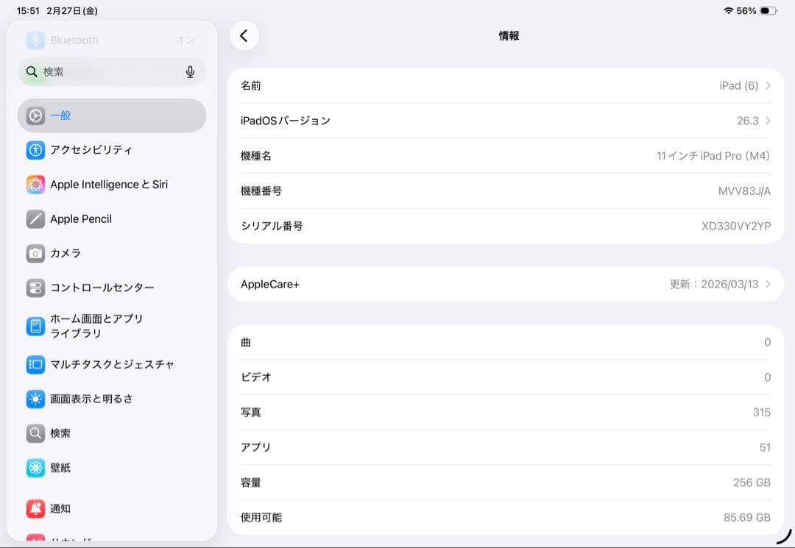Screen dimensions: 795x548
Task: Click the 検索 settings icon in sidebar list
Action: tap(35, 433)
